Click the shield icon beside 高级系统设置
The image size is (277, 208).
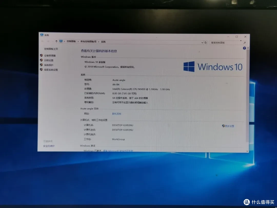click(x=41, y=70)
